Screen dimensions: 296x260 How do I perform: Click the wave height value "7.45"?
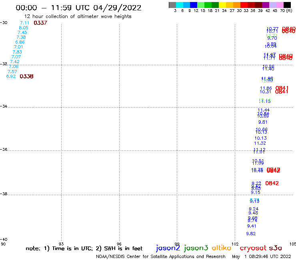coord(22,32)
